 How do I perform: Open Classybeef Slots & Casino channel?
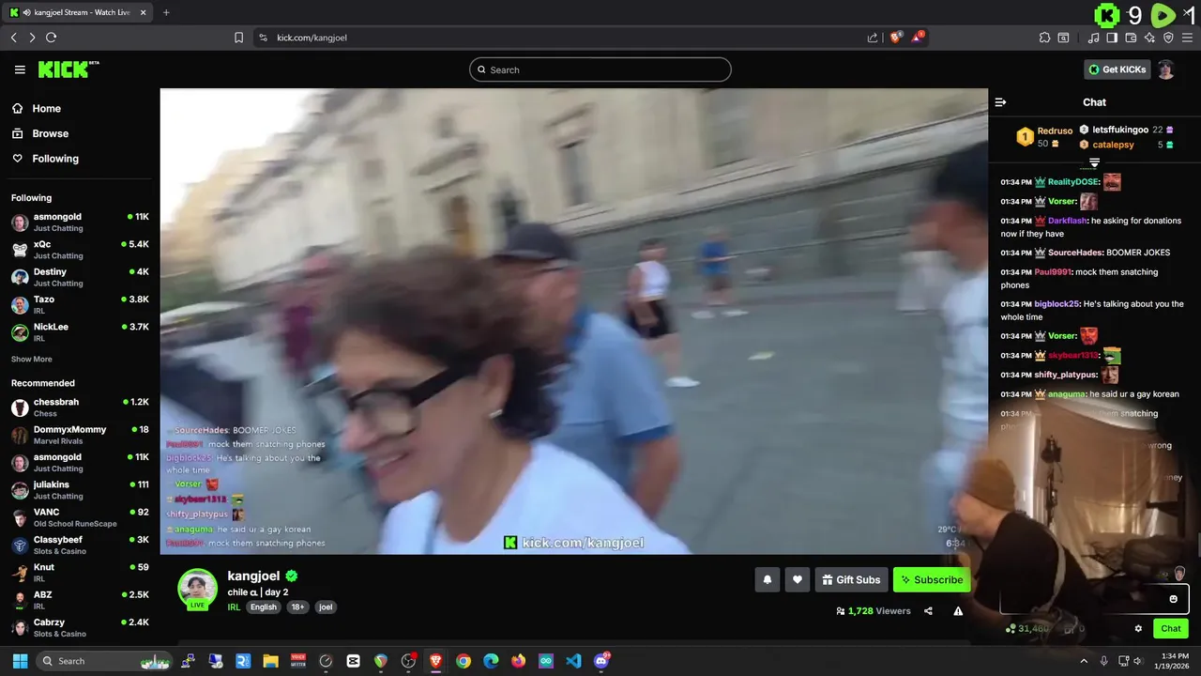tap(80, 545)
